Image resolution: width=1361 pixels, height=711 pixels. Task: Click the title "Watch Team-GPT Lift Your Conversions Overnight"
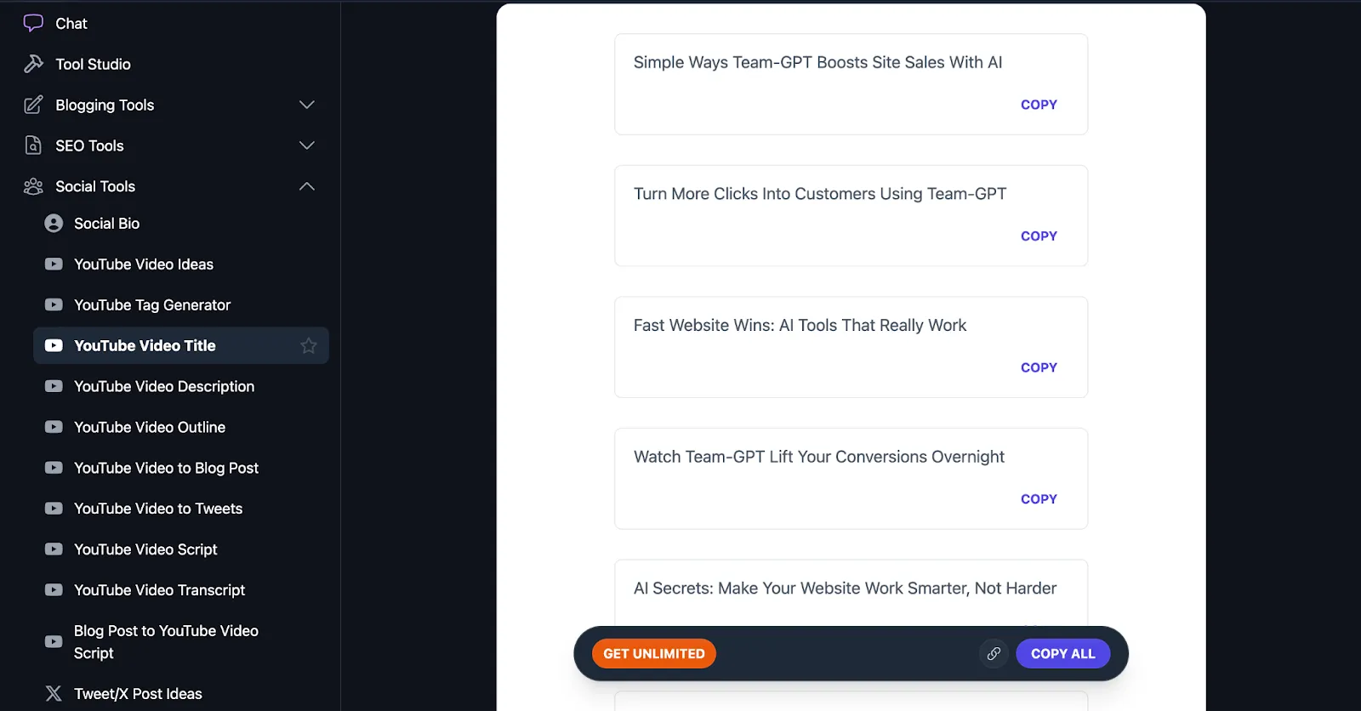point(819,457)
